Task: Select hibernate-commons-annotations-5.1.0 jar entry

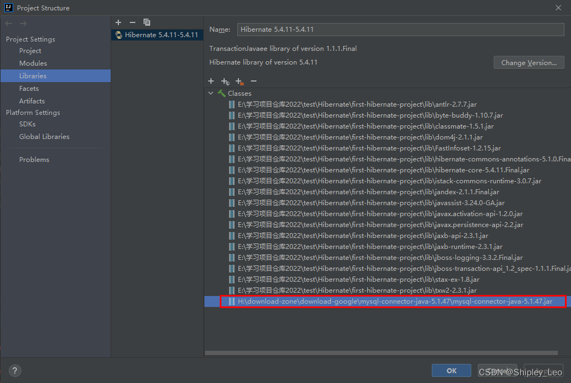Action: (404, 159)
